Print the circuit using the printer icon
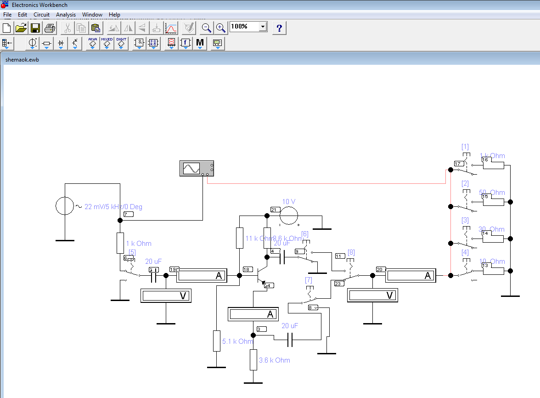The width and height of the screenshot is (540, 398). 50,28
